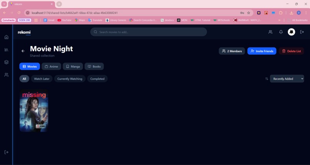Open a new browser tab

click(x=59, y=4)
